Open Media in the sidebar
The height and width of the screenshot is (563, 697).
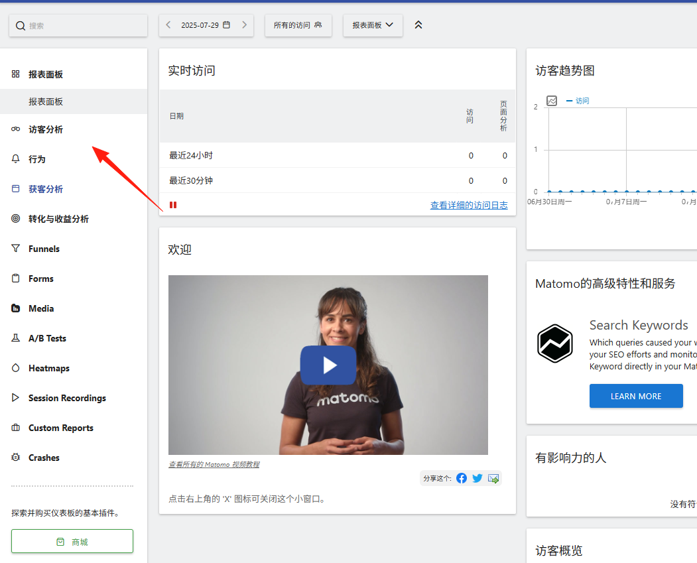coord(41,308)
